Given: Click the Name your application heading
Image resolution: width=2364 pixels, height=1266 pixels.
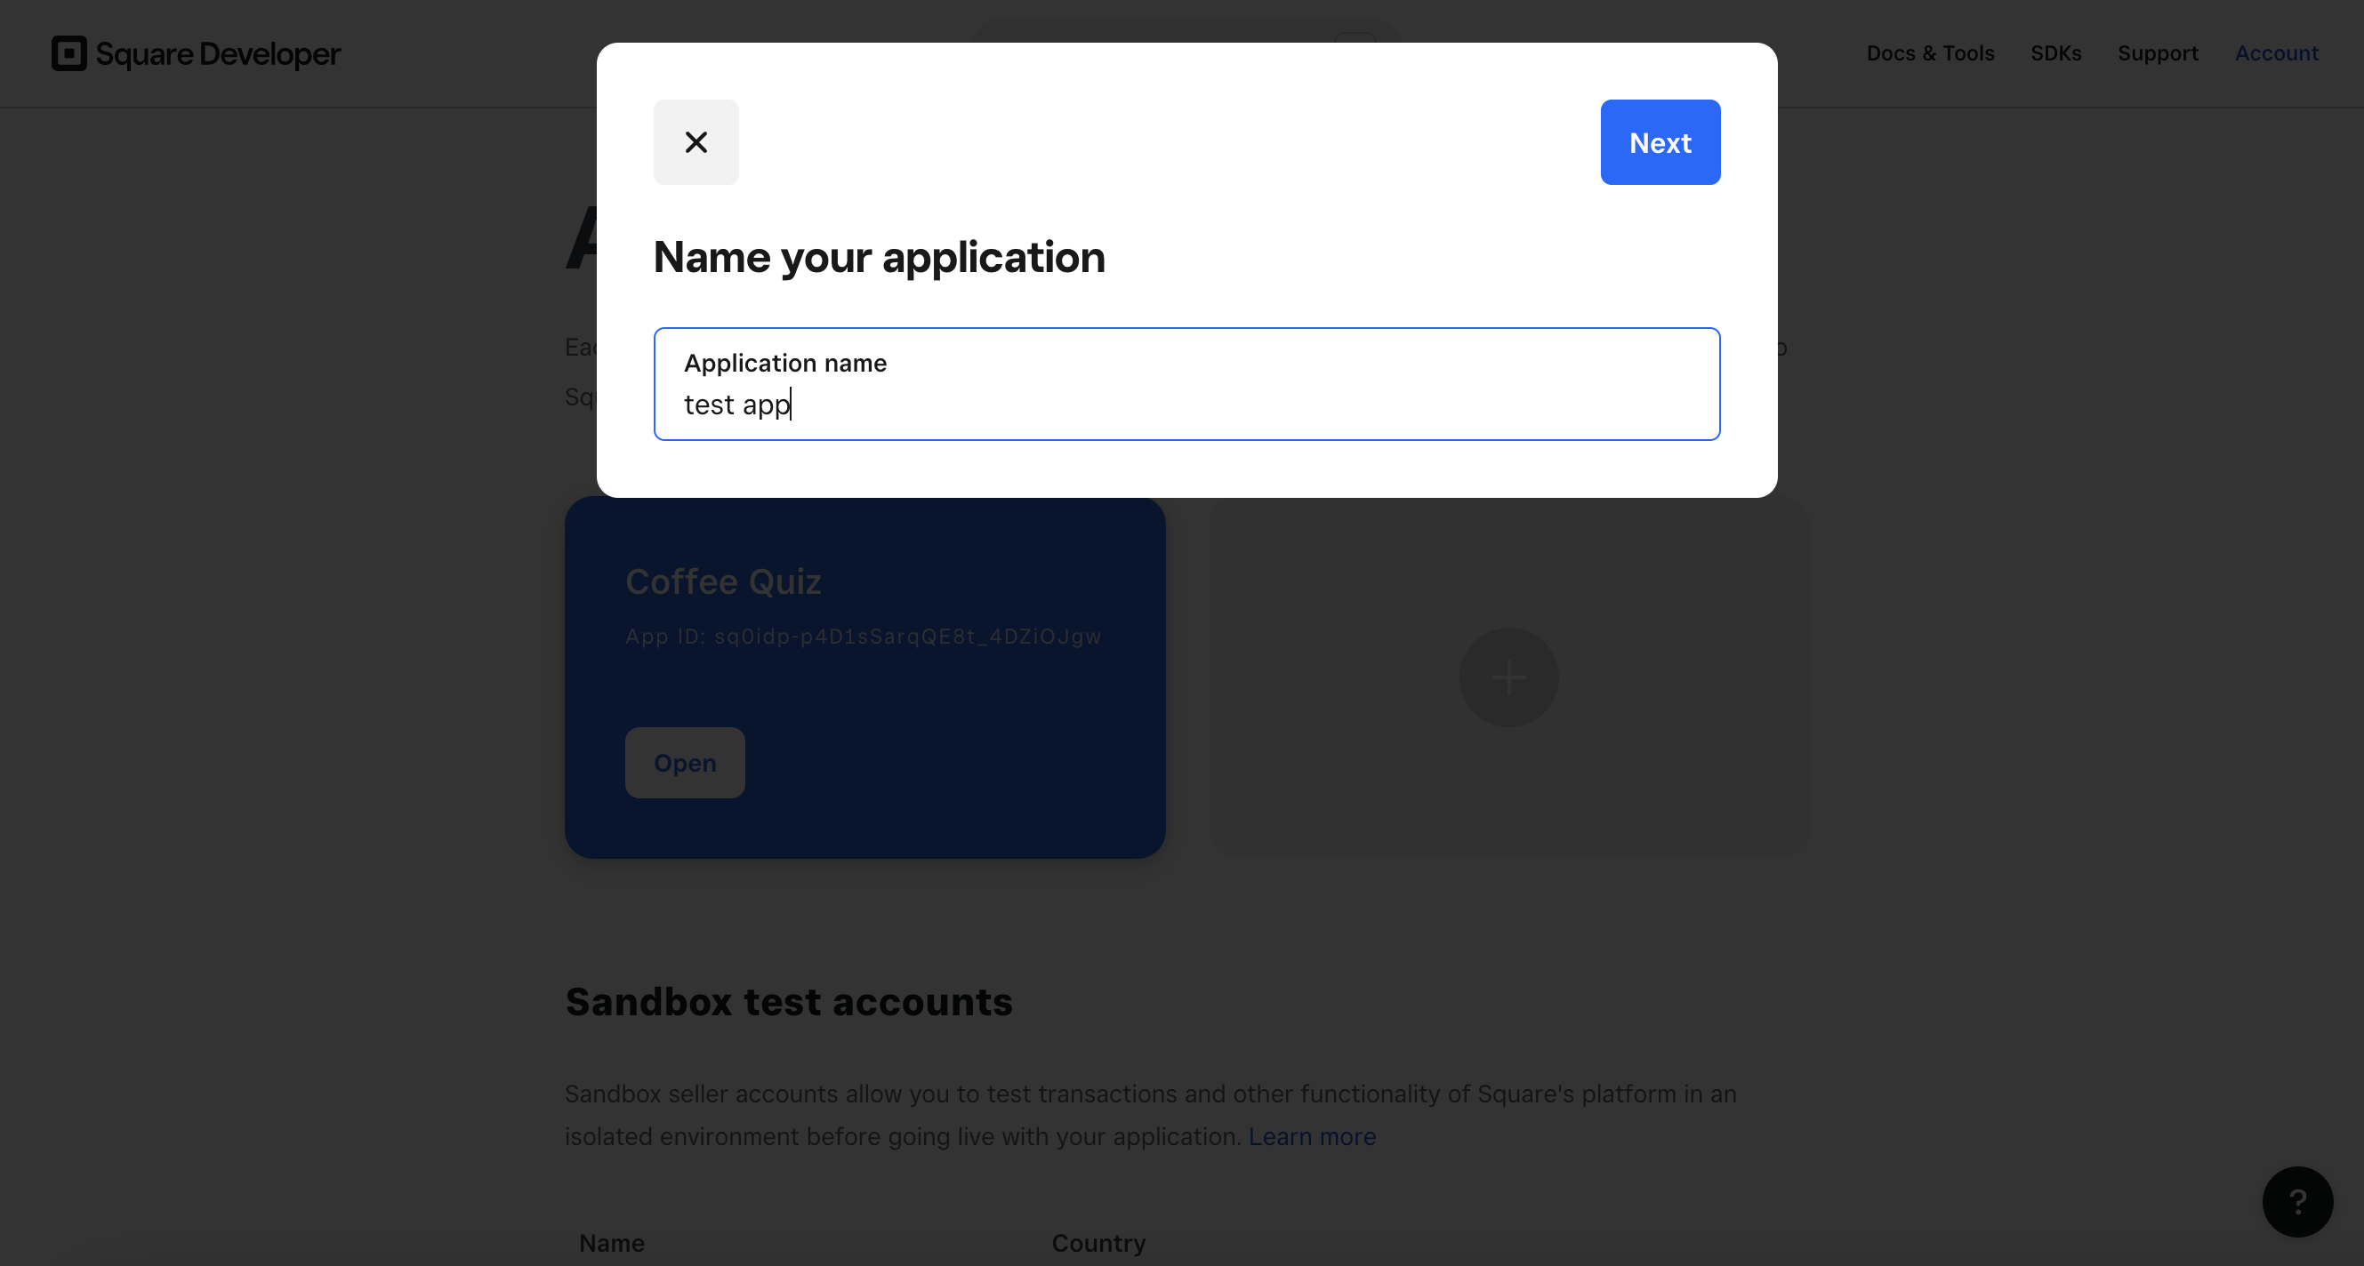Looking at the screenshot, I should (879, 257).
